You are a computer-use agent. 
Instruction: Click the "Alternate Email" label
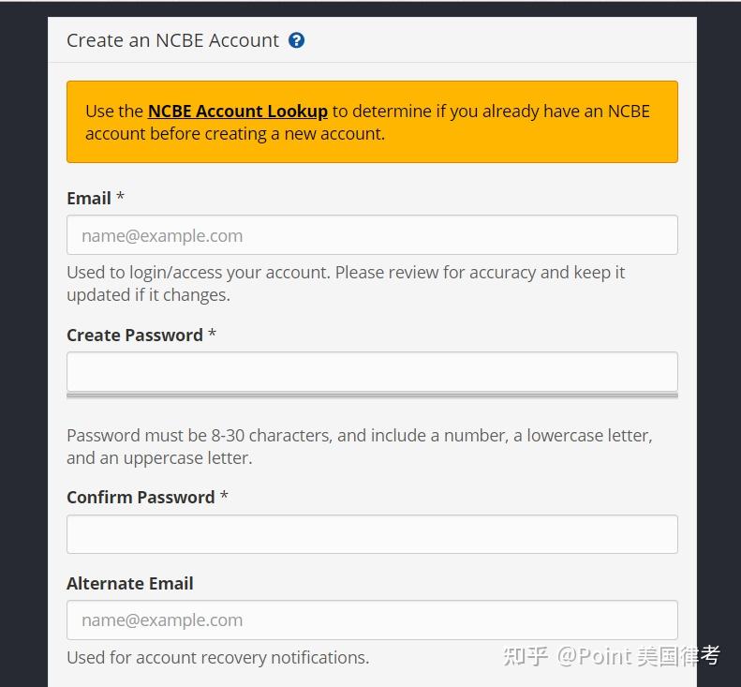tap(130, 583)
